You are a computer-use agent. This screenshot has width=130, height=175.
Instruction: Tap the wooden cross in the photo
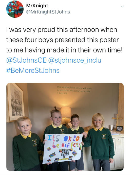[117, 121]
